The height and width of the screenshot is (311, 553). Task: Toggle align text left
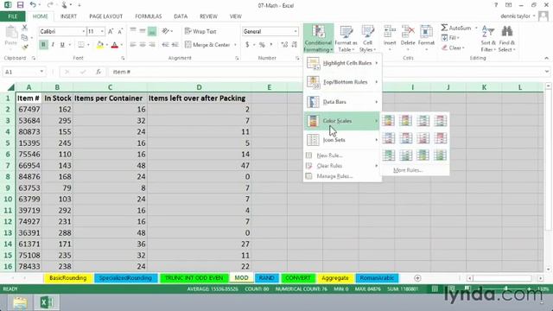point(133,45)
